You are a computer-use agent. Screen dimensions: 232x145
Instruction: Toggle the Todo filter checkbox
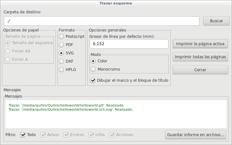click(x=23, y=135)
